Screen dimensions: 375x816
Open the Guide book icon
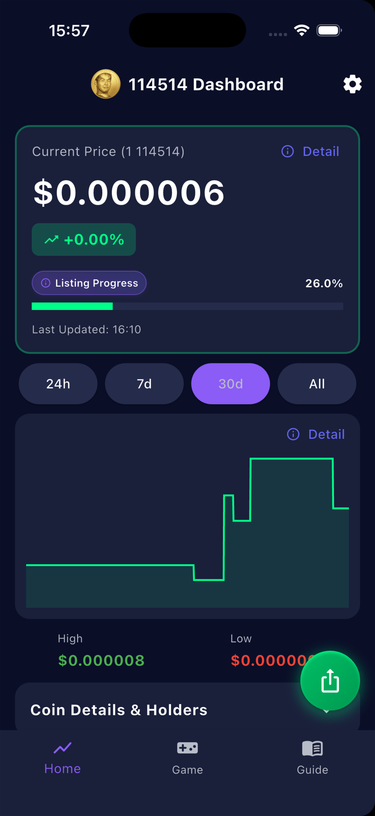(x=312, y=748)
